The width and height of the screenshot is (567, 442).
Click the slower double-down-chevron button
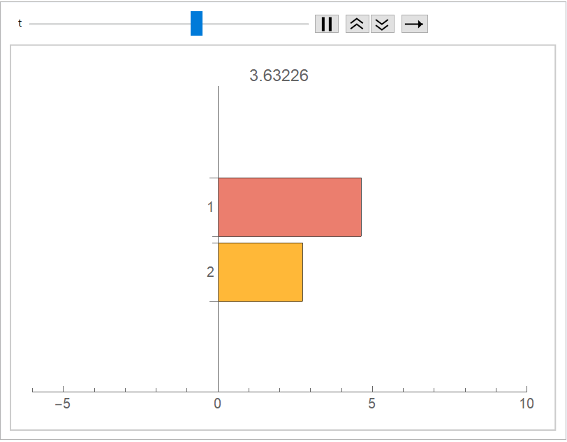point(382,24)
